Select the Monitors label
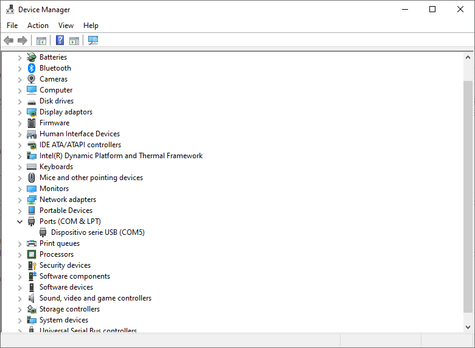475x348 pixels. pyautogui.click(x=54, y=189)
